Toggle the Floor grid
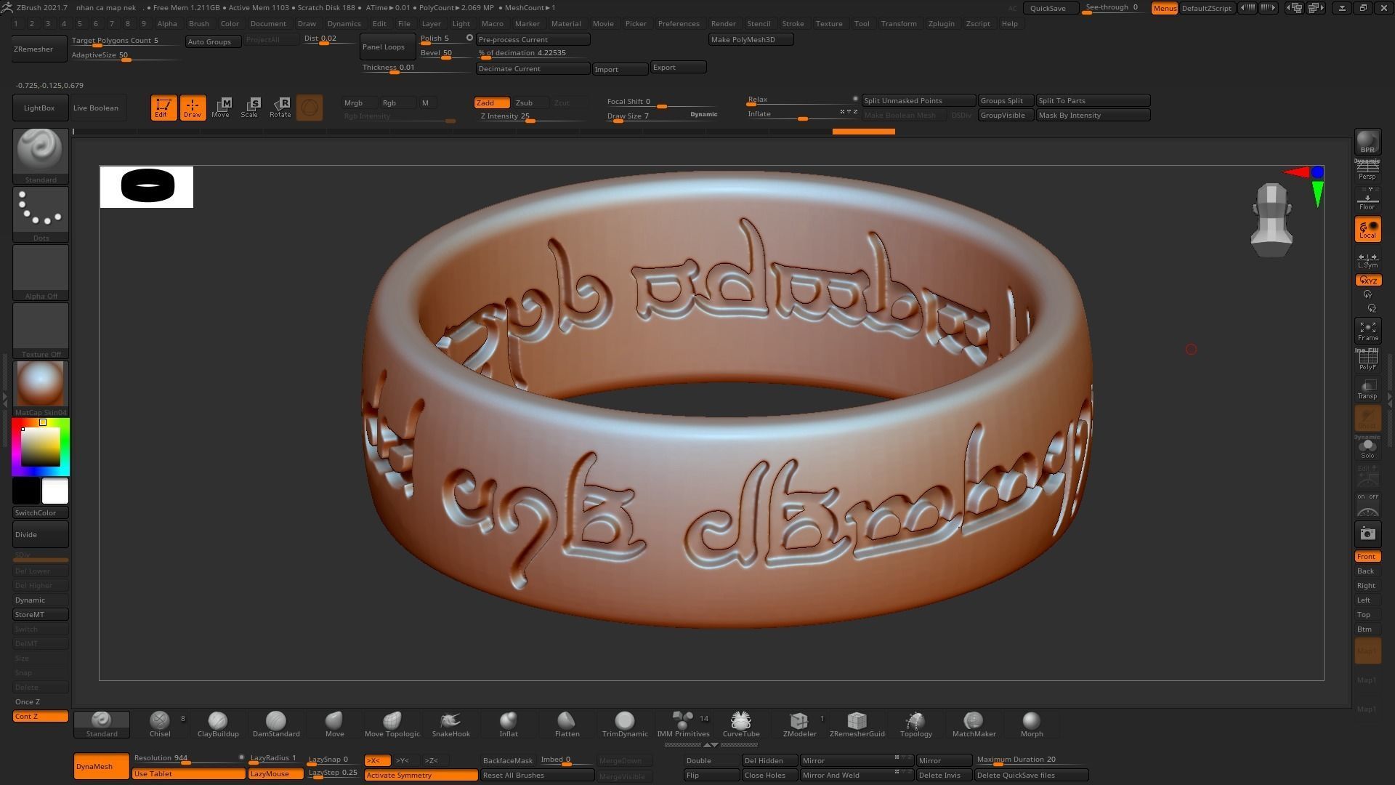Screen dimensions: 1395x785 [x=1367, y=200]
